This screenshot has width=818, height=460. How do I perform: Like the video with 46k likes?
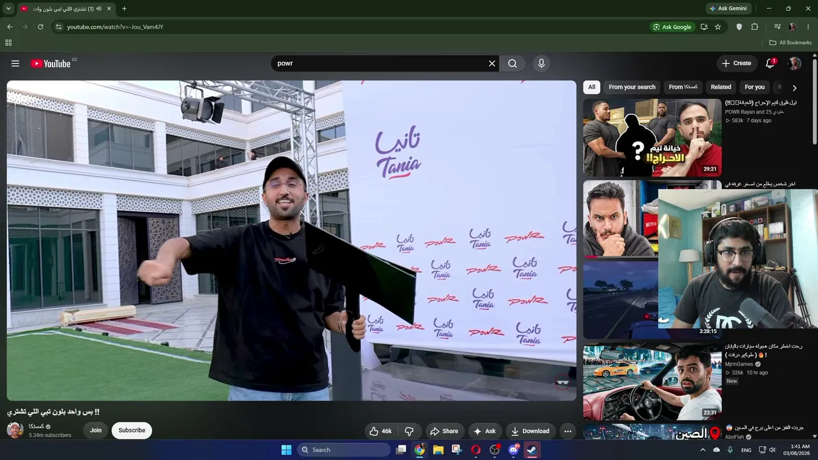381,431
